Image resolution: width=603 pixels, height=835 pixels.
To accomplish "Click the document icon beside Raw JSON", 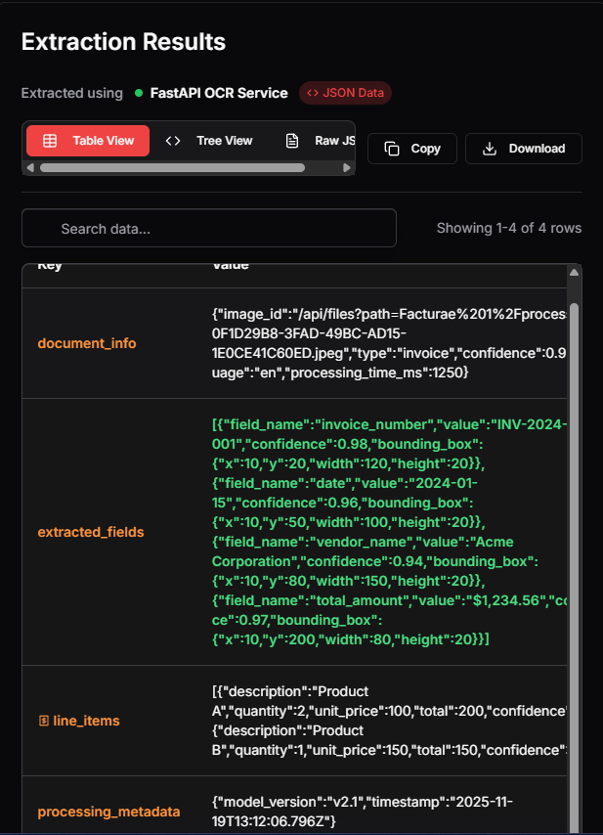I will click(x=291, y=141).
